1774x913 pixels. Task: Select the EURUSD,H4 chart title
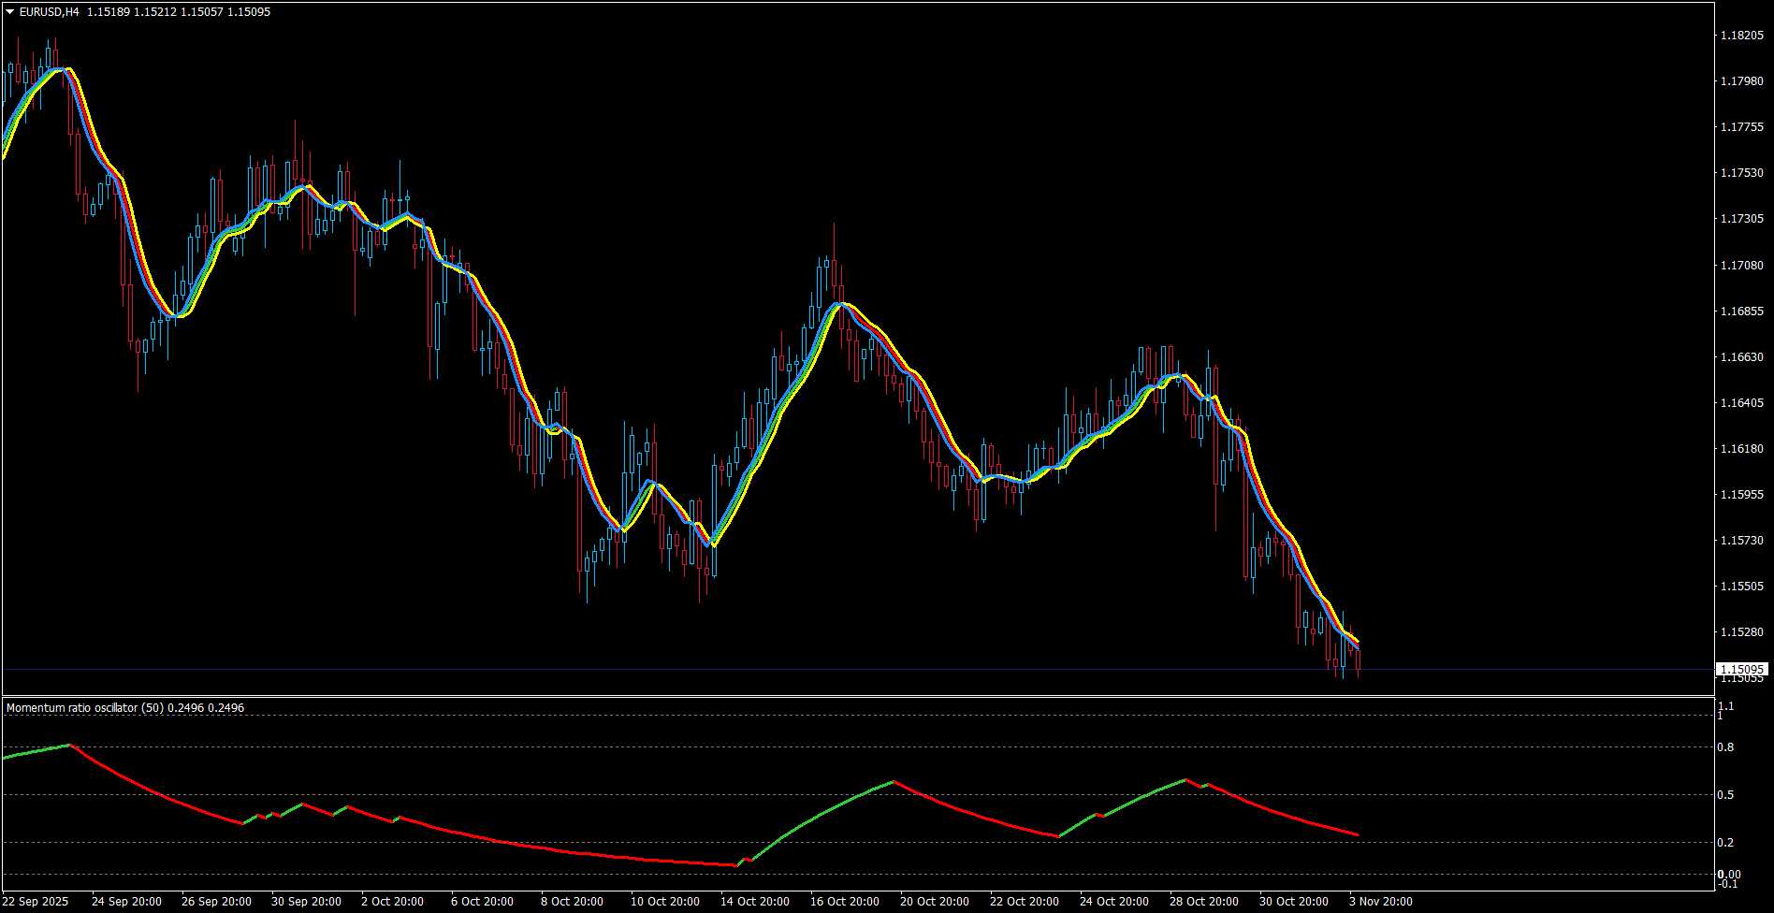point(49,12)
